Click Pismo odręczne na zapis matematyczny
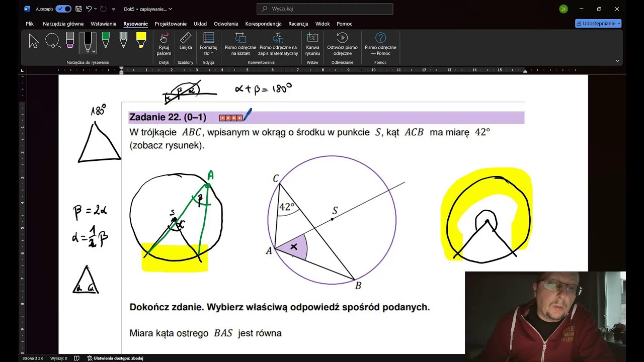The image size is (644, 362). point(278,44)
